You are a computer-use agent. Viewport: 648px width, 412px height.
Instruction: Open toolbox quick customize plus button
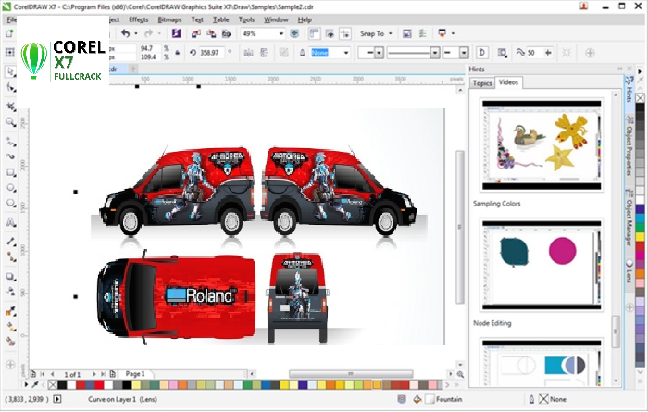coord(10,365)
